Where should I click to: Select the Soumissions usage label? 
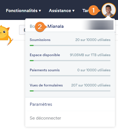[x=40, y=40]
